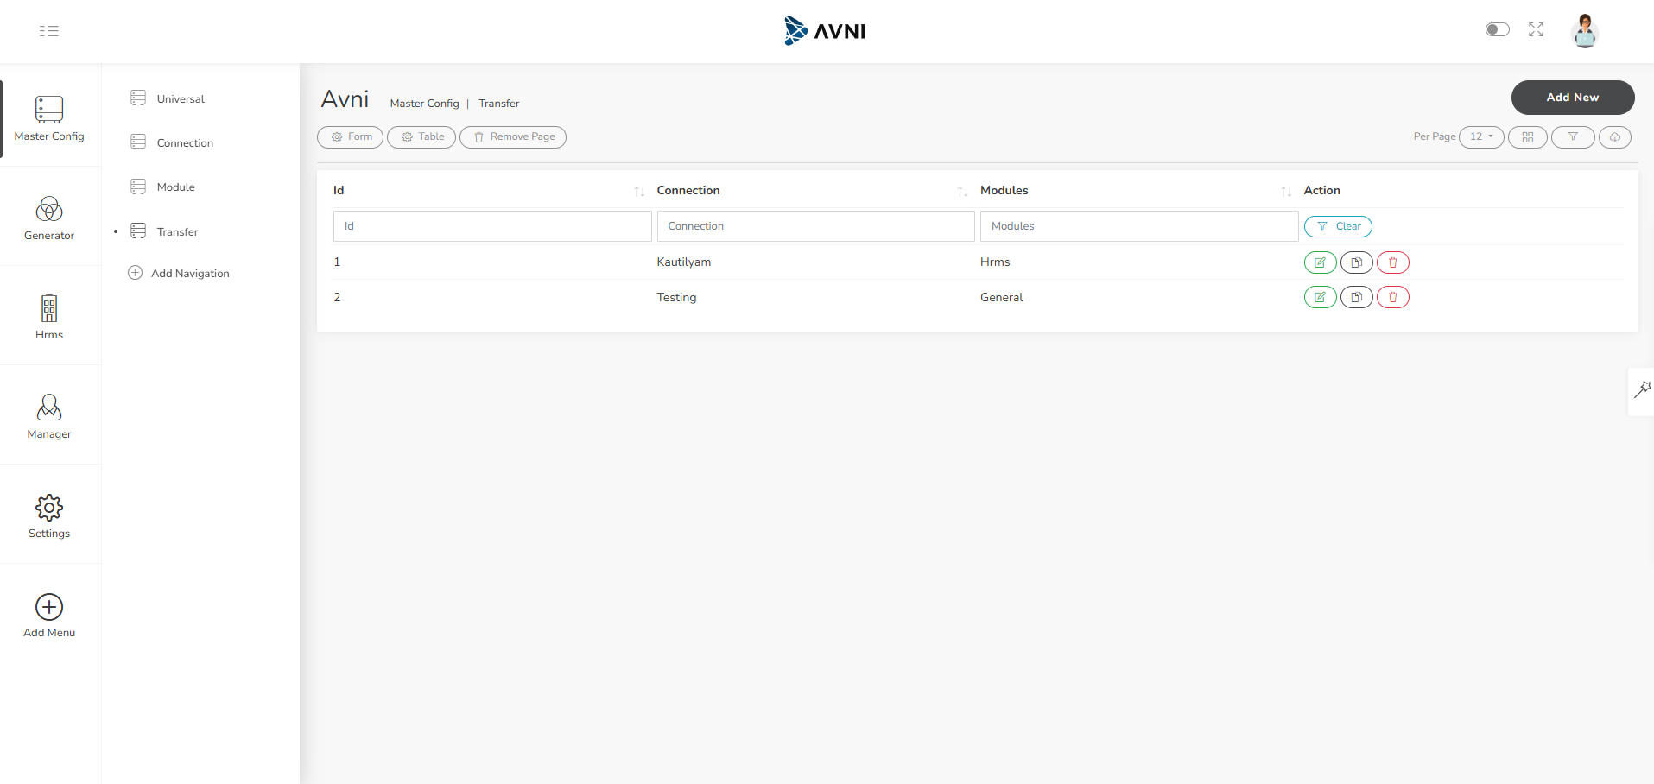The height and width of the screenshot is (784, 1654).
Task: Open the Per Page dropdown
Action: 1480,136
